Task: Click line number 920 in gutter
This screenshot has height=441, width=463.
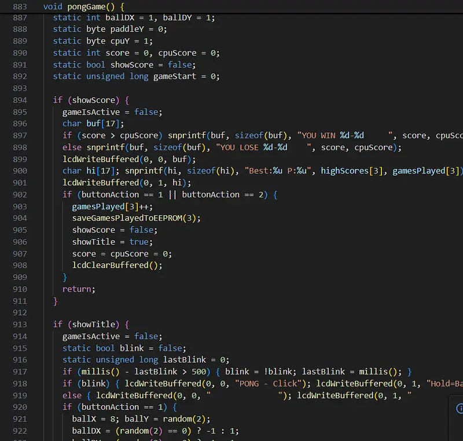Action: click(20, 407)
